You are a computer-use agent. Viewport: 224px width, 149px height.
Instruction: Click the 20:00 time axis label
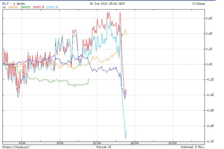point(172,143)
